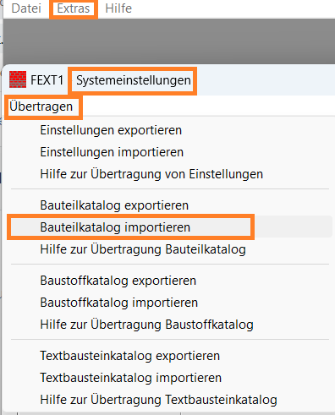Open the Extras menu
This screenshot has width=335, height=415.
(x=74, y=8)
